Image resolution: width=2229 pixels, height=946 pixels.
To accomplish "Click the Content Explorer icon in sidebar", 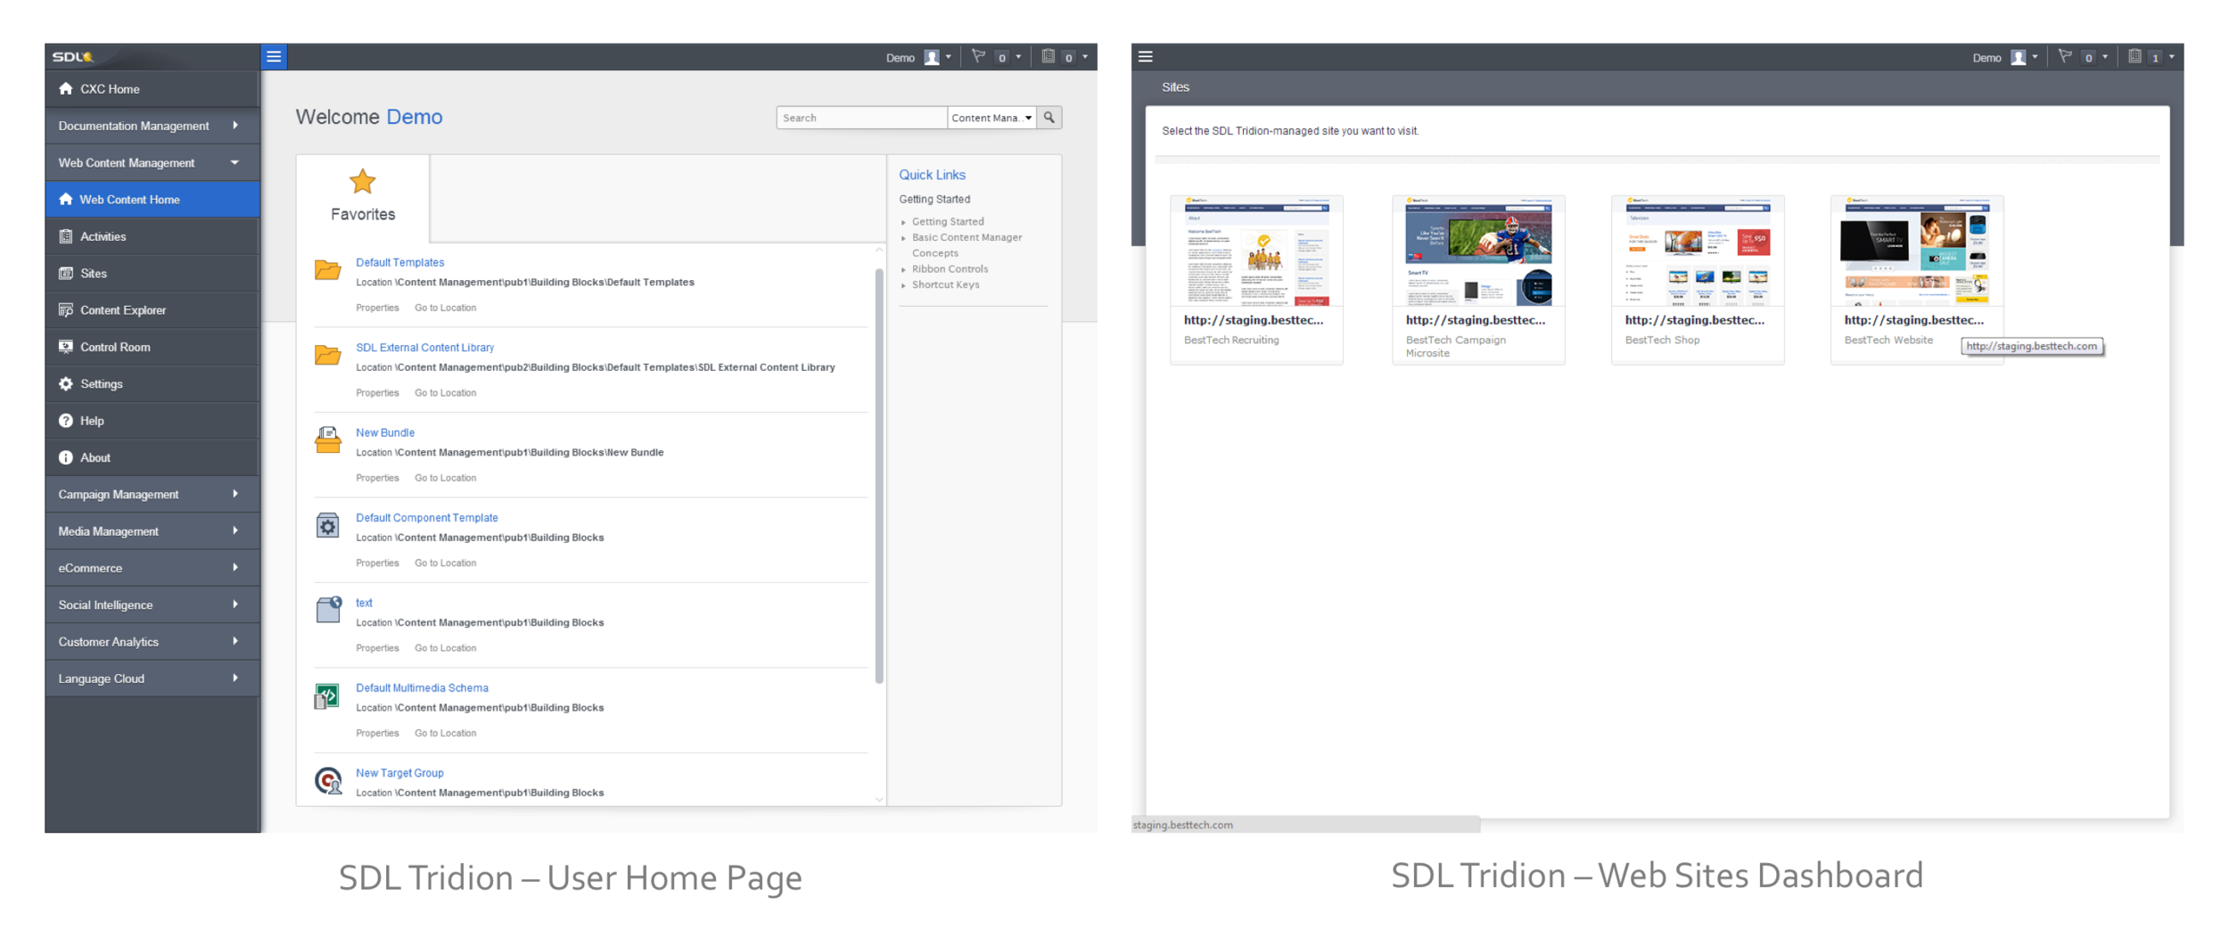I will 66,309.
